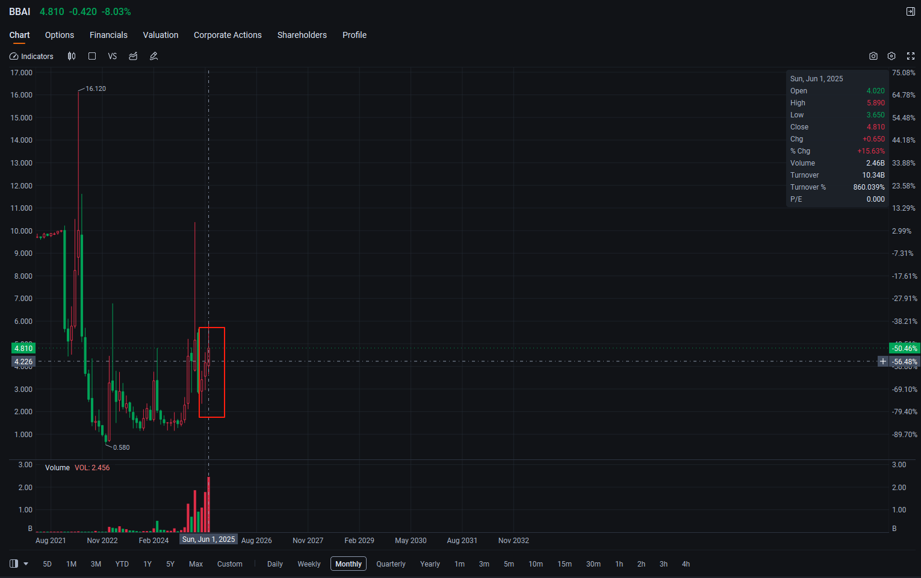Viewport: 921px width, 578px height.
Task: Show the Shareholders tab
Action: point(302,35)
